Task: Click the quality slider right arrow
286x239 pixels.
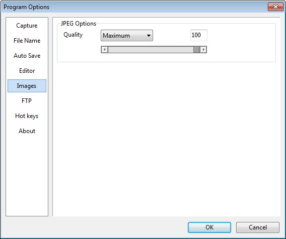Action: click(203, 50)
